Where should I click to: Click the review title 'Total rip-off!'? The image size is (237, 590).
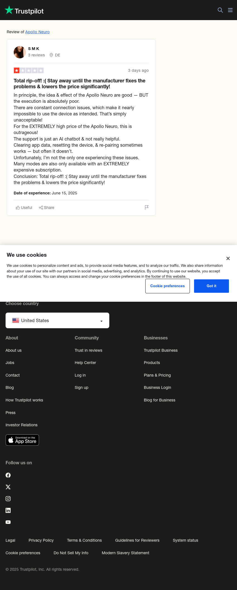(x=79, y=84)
